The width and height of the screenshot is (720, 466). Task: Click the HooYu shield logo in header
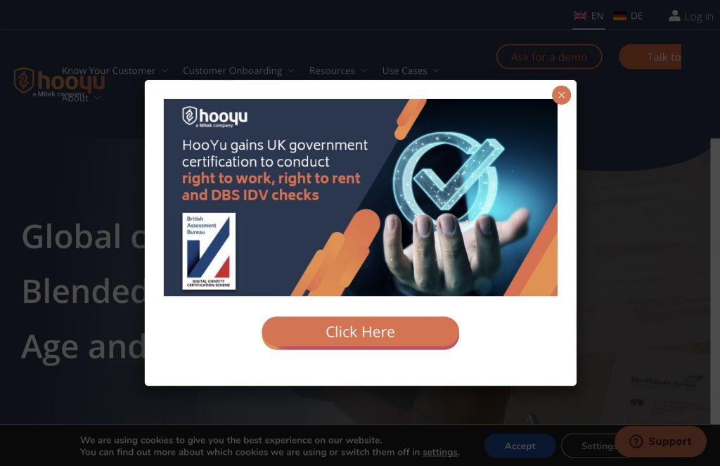[24, 80]
